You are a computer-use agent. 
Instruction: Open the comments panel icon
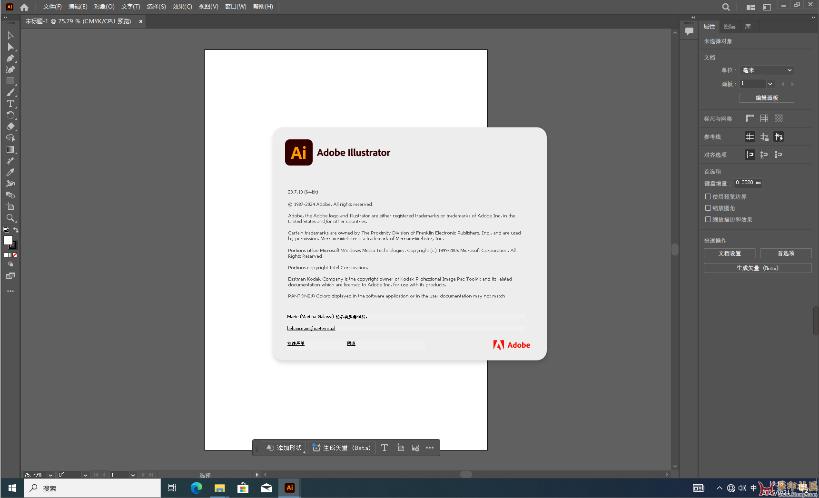tap(689, 31)
